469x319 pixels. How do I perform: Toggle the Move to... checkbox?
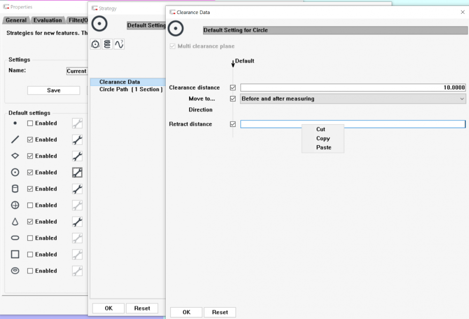point(233,99)
